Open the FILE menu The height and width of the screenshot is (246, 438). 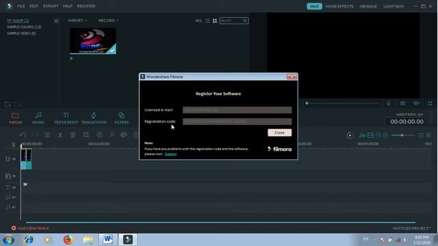(21, 6)
